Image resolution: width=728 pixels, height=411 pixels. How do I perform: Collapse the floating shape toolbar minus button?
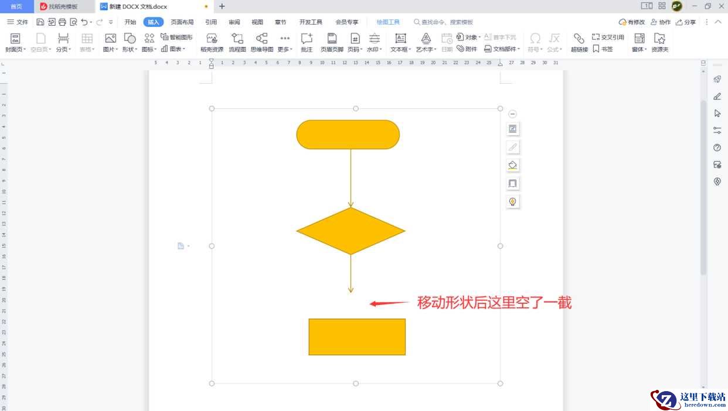click(512, 114)
